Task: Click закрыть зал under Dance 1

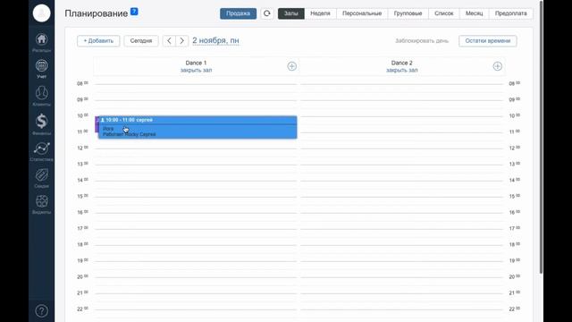Action: 197,70
